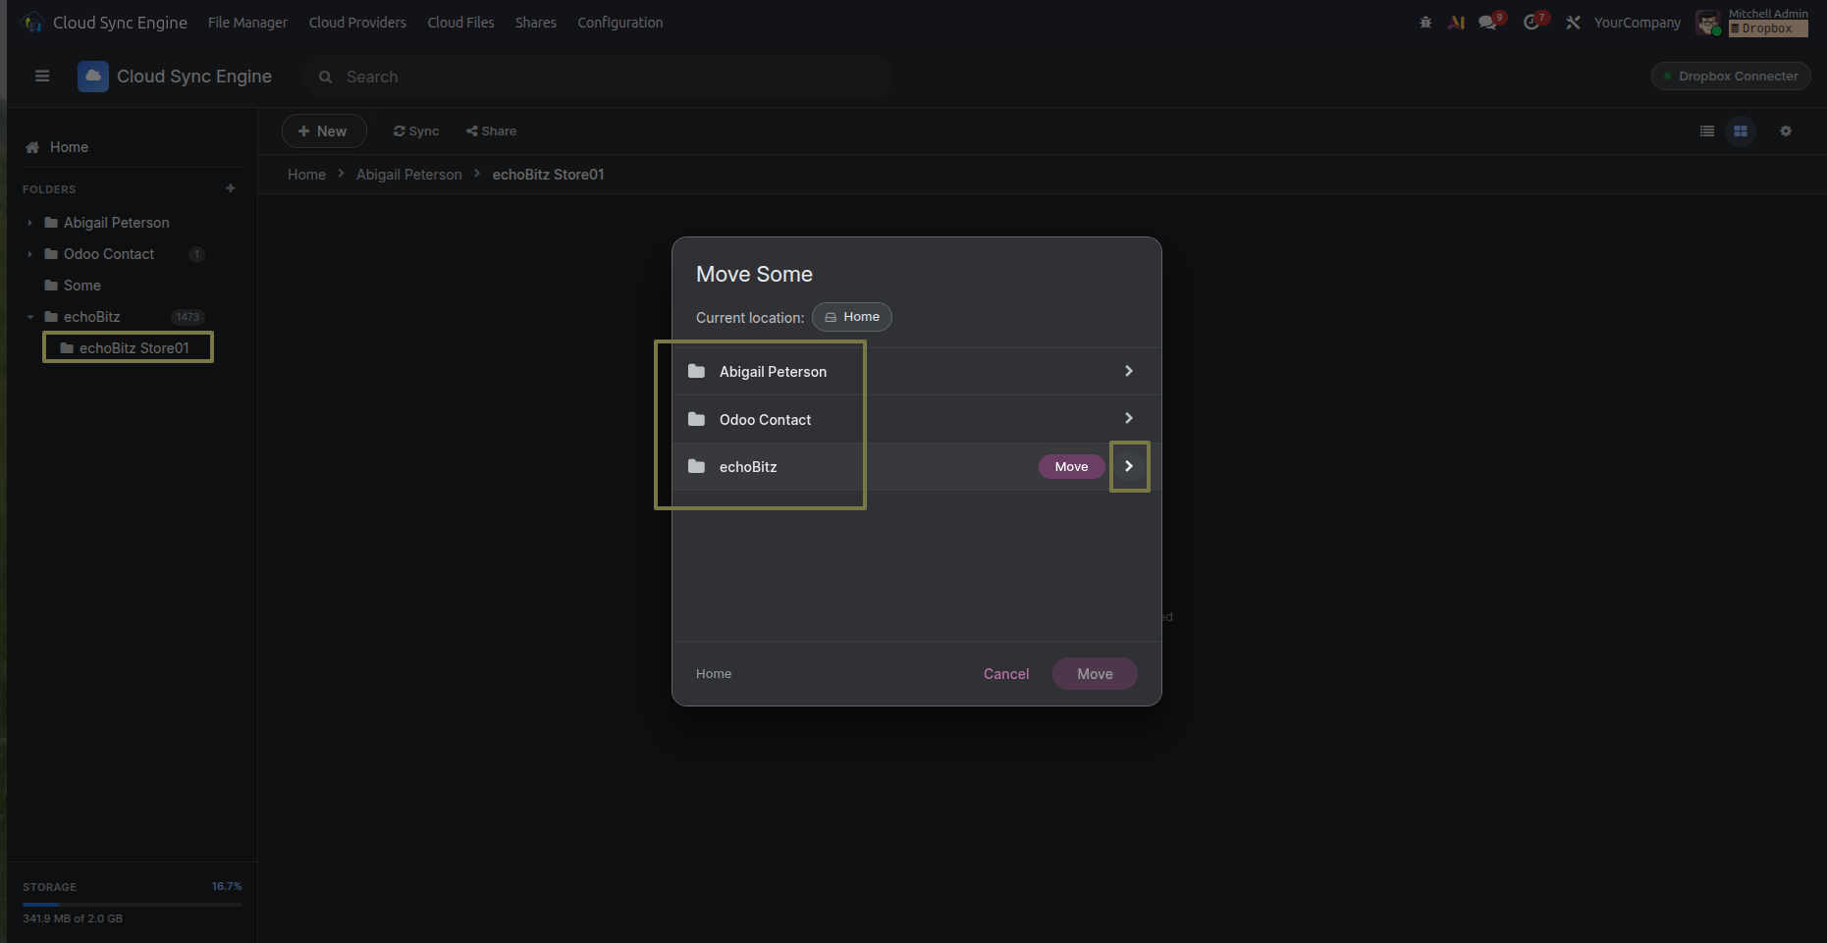The image size is (1827, 943).
Task: Collapse echoBitz folder in sidebar
Action: 30,317
